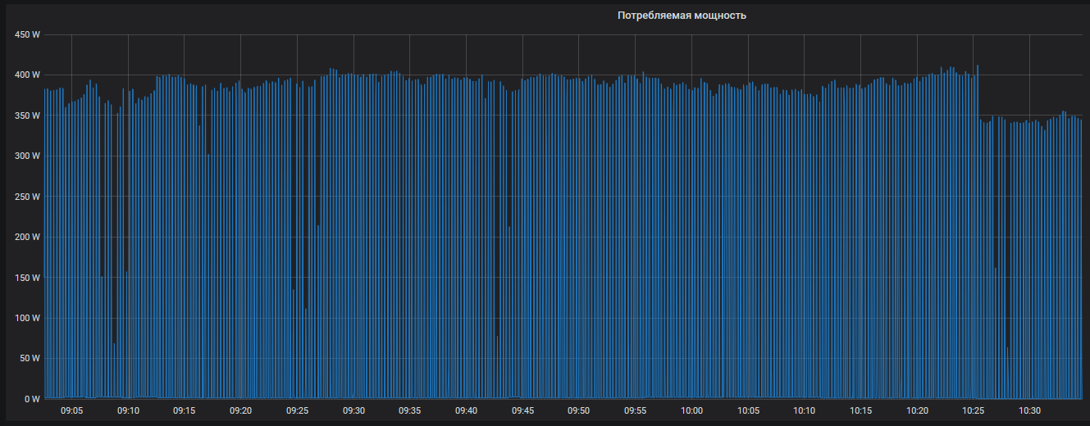The width and height of the screenshot is (1090, 426).
Task: Click the 150 W y-axis label
Action: [x=27, y=278]
